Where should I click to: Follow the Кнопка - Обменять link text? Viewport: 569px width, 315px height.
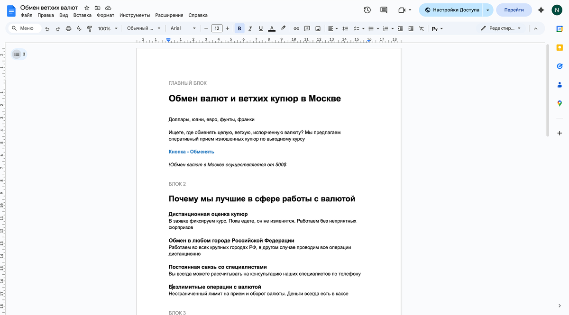click(191, 152)
